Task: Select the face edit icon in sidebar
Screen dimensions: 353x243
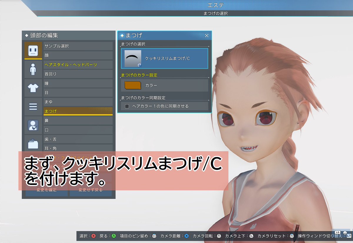Action: coord(33,51)
